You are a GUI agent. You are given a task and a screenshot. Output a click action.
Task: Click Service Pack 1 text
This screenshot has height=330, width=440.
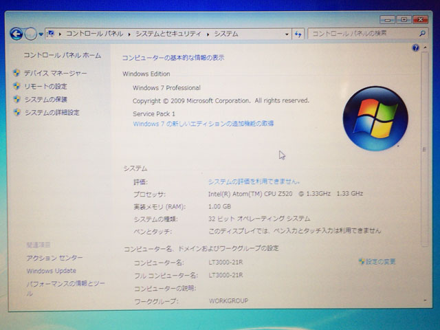[154, 113]
